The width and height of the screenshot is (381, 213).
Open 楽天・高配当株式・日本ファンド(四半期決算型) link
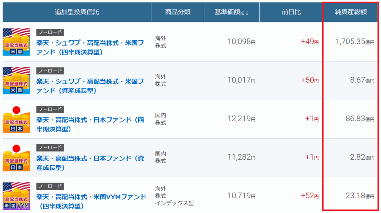(90, 124)
